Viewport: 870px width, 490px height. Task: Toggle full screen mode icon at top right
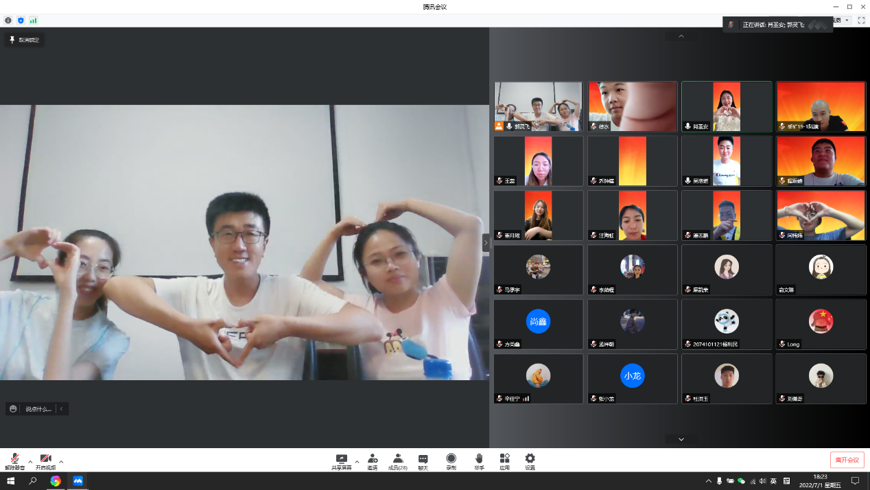point(861,21)
